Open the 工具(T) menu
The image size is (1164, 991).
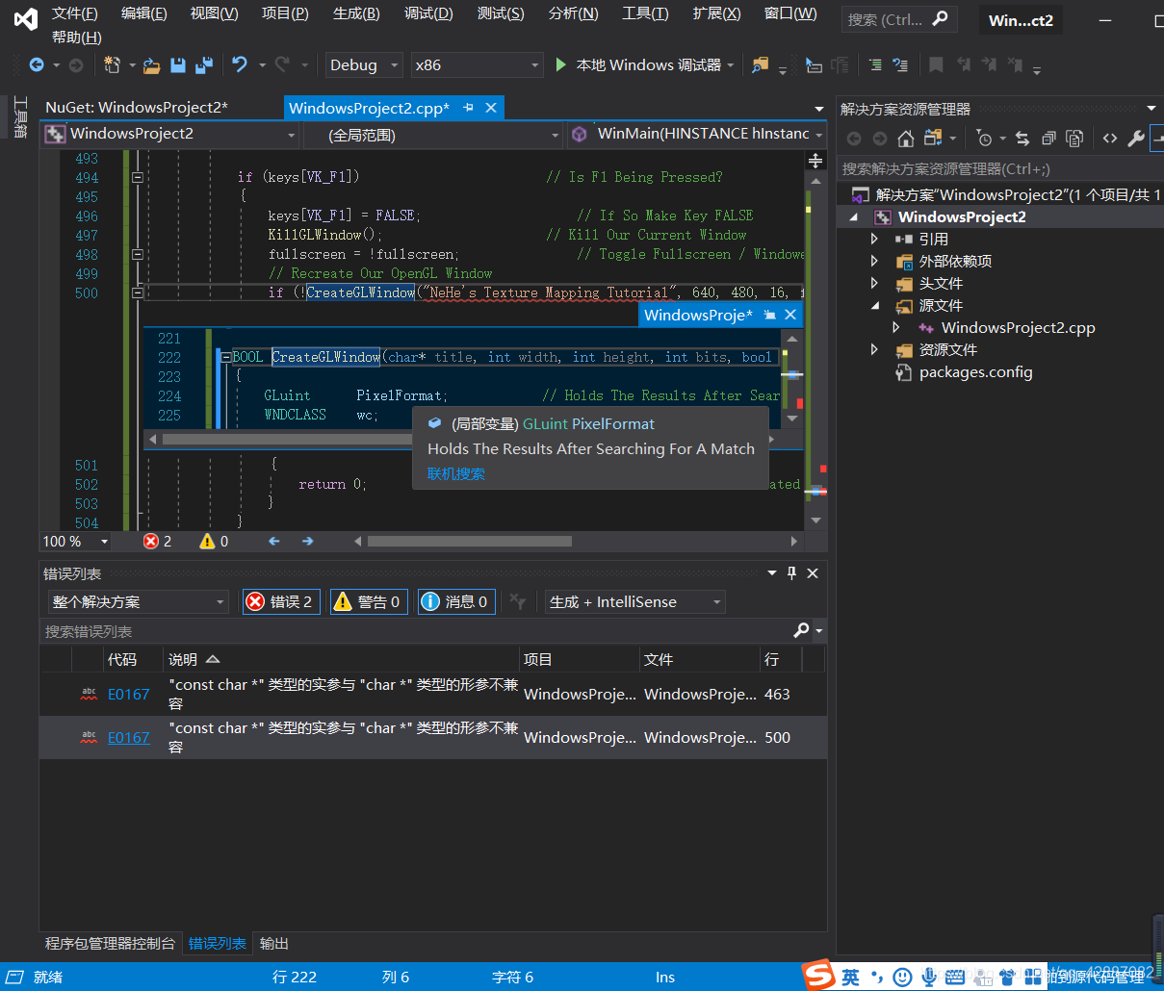645,13
